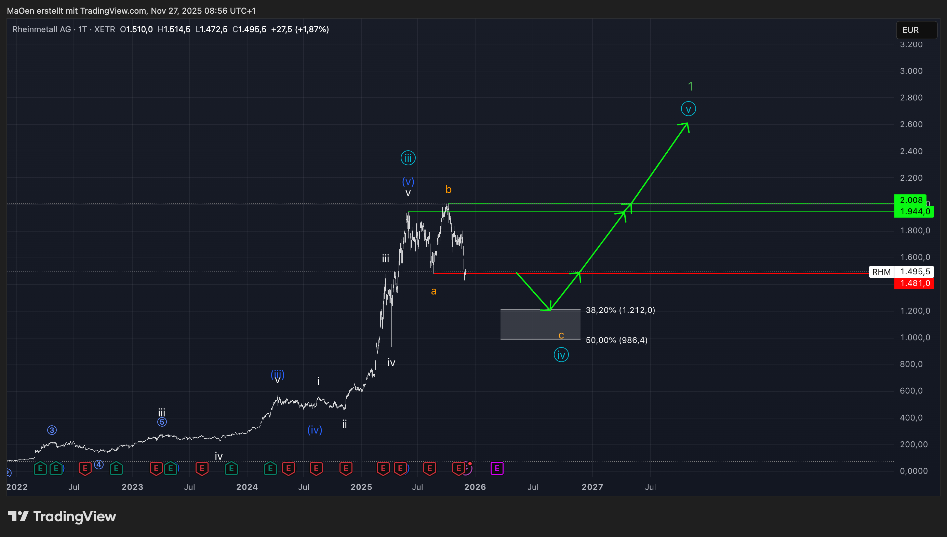Click the 38,20% Fibonacci level label

click(x=620, y=310)
